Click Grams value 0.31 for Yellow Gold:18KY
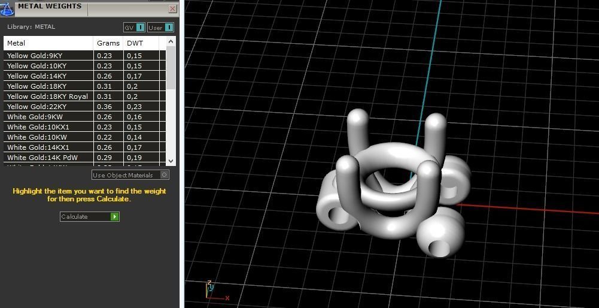The width and height of the screenshot is (599, 308). pyautogui.click(x=104, y=86)
